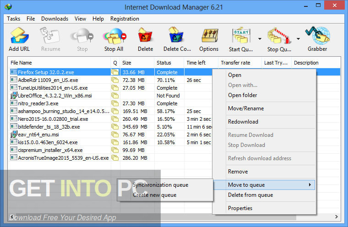Sort by Transfer rate column header
Image resolution: width=348 pixels, height=227 pixels.
pyautogui.click(x=240, y=63)
